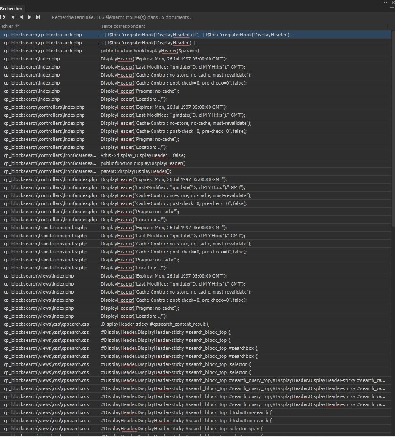The height and width of the screenshot is (437, 395).
Task: Select controllers\front\index.php 'Pragma: no-cache' result
Action: (x=196, y=212)
